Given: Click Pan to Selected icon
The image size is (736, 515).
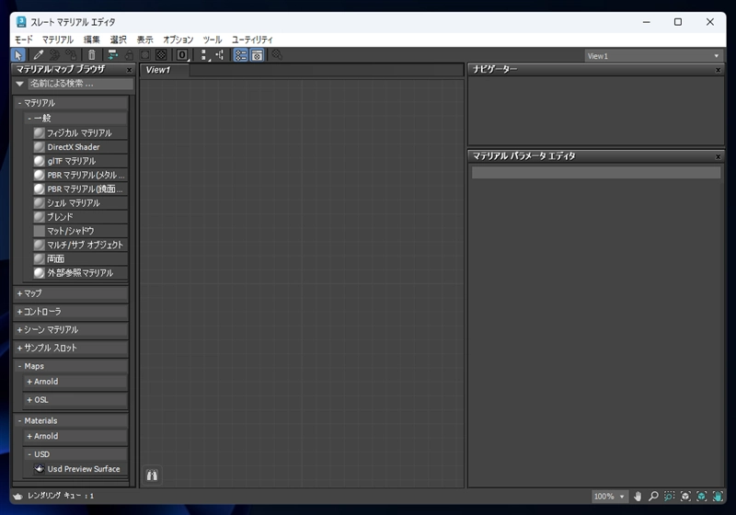Looking at the screenshot, I should (718, 497).
